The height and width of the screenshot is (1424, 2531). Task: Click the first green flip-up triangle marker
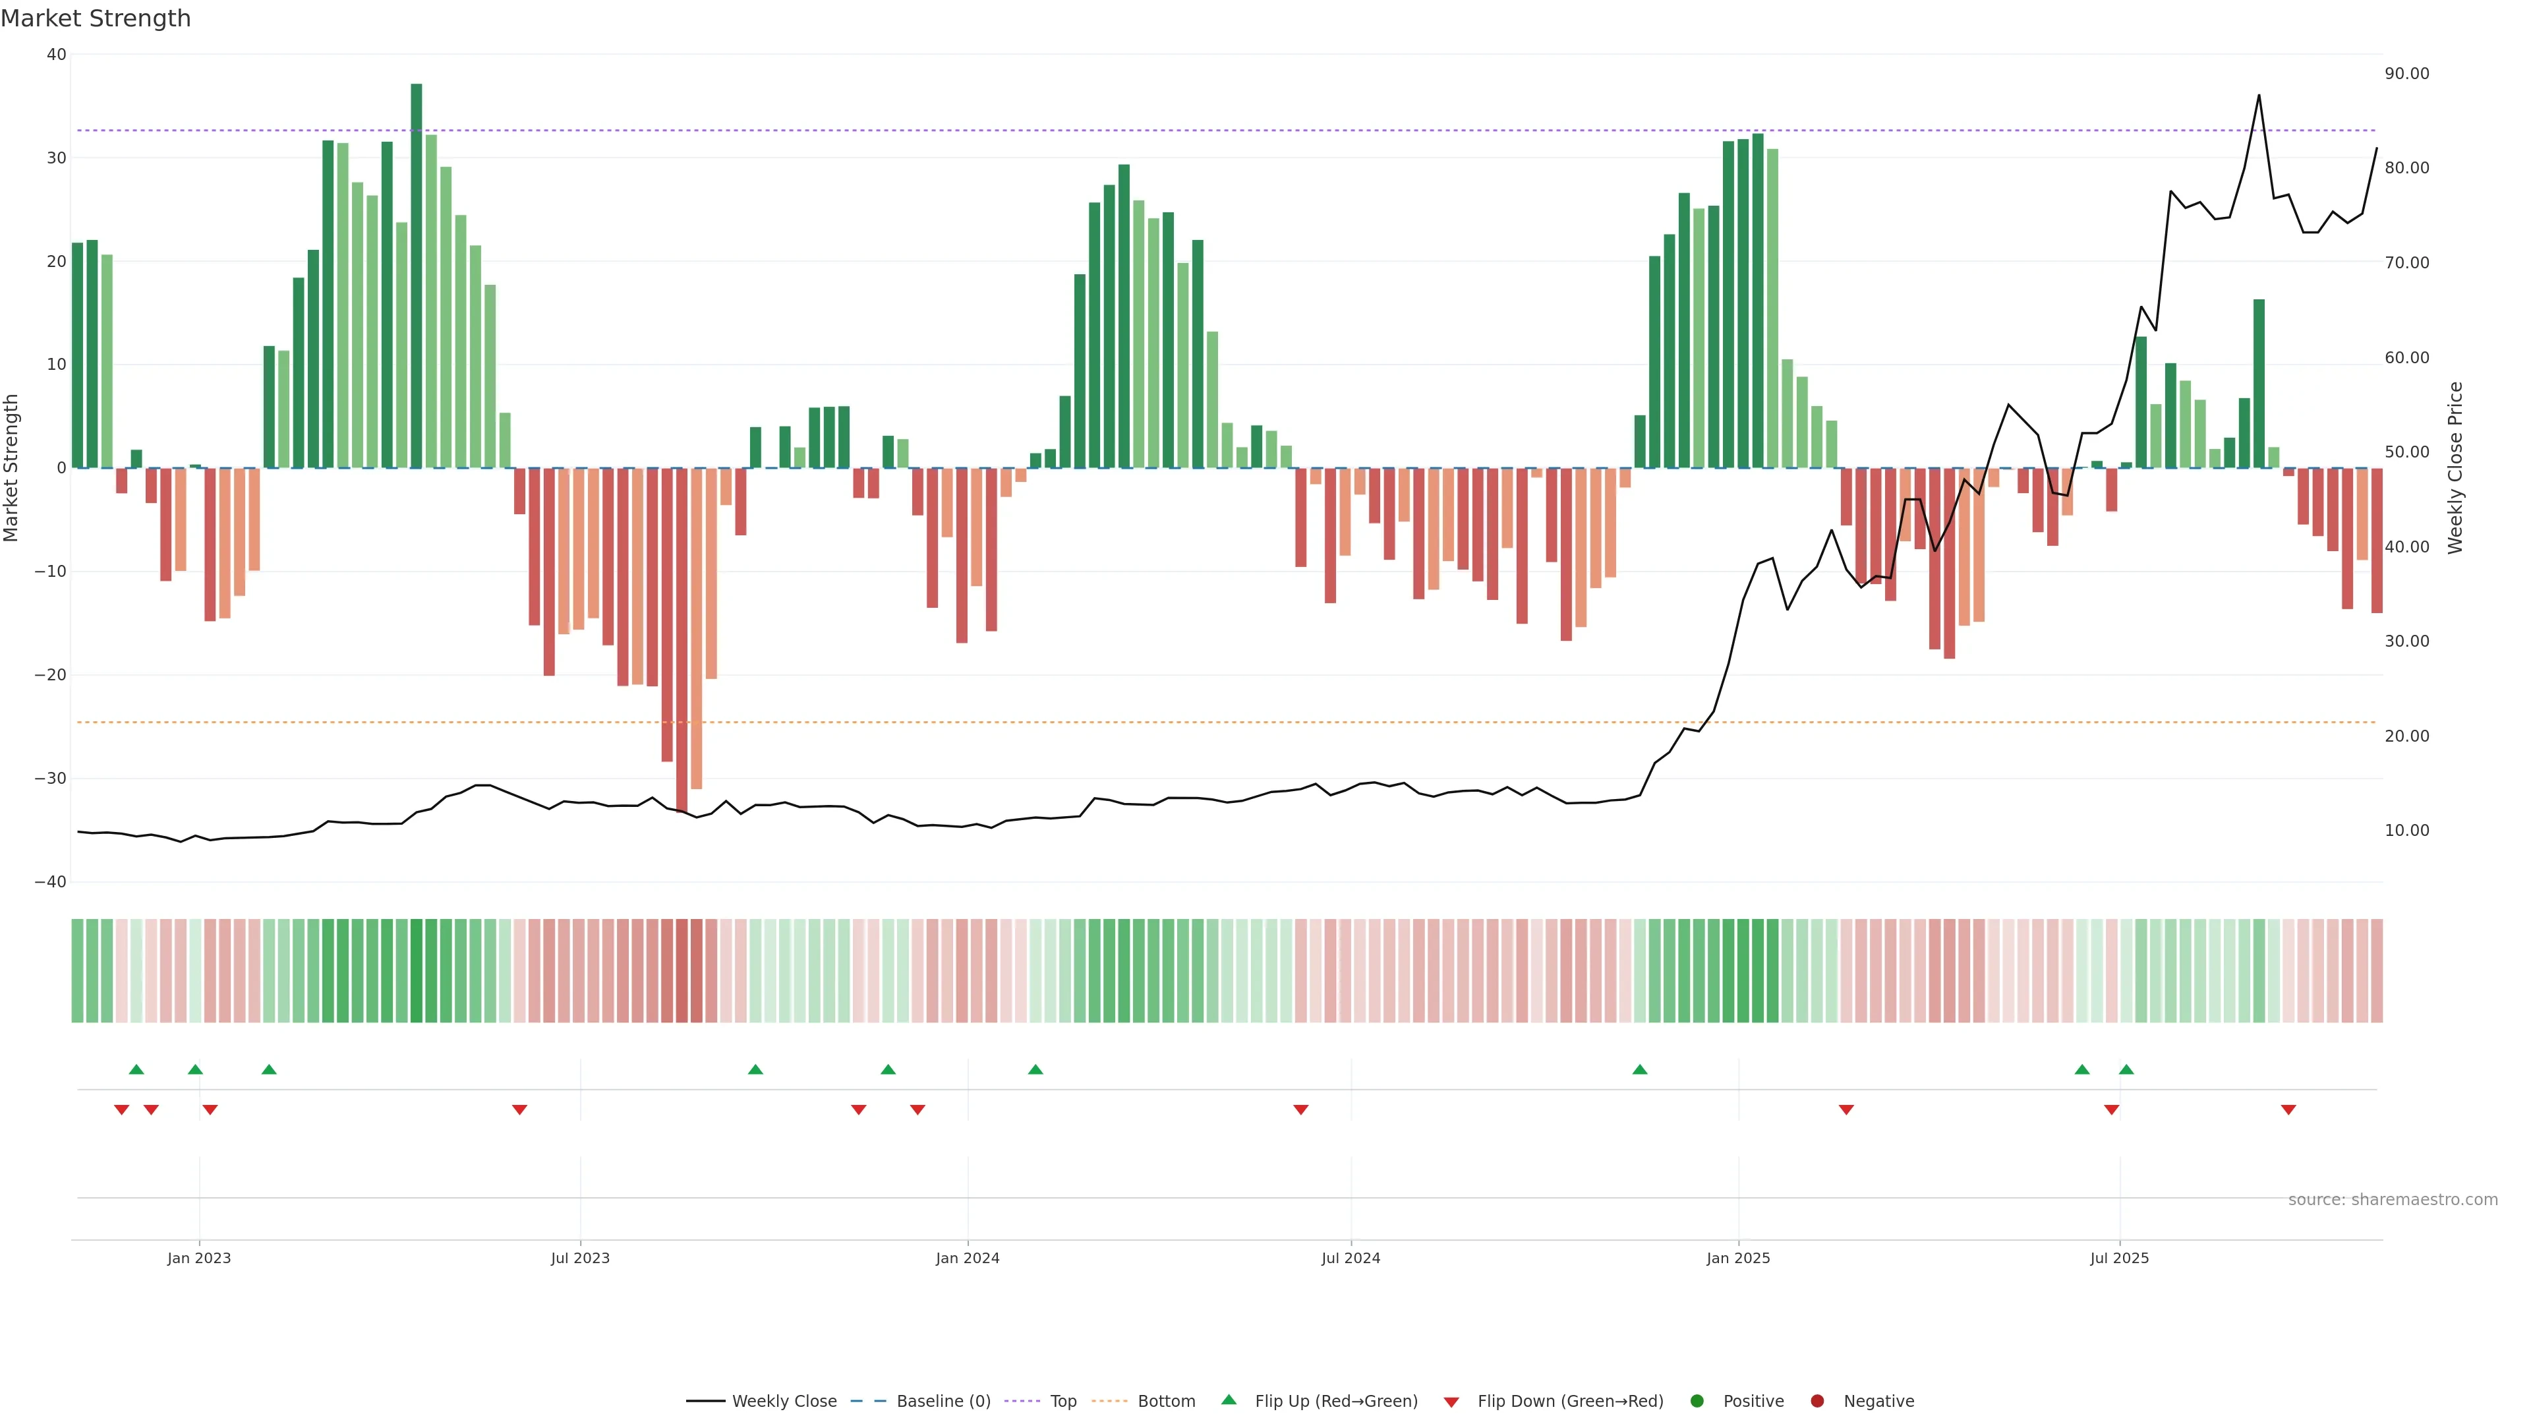[136, 1069]
